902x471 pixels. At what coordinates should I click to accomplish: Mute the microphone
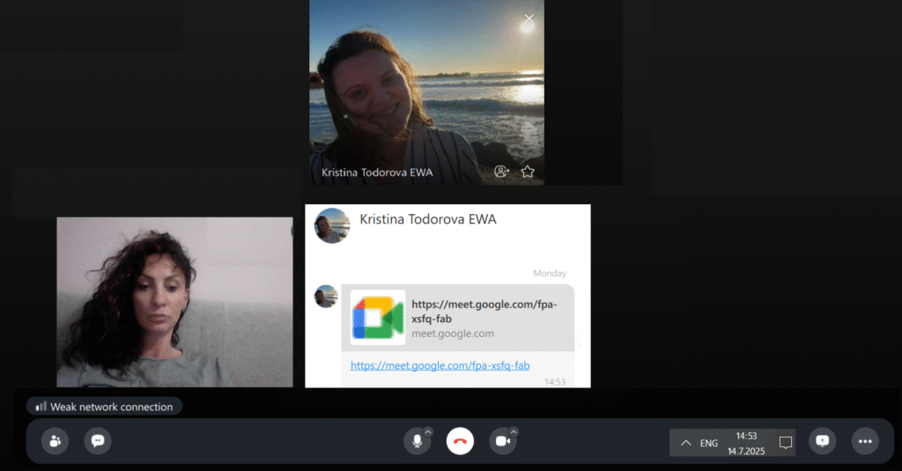click(x=417, y=441)
